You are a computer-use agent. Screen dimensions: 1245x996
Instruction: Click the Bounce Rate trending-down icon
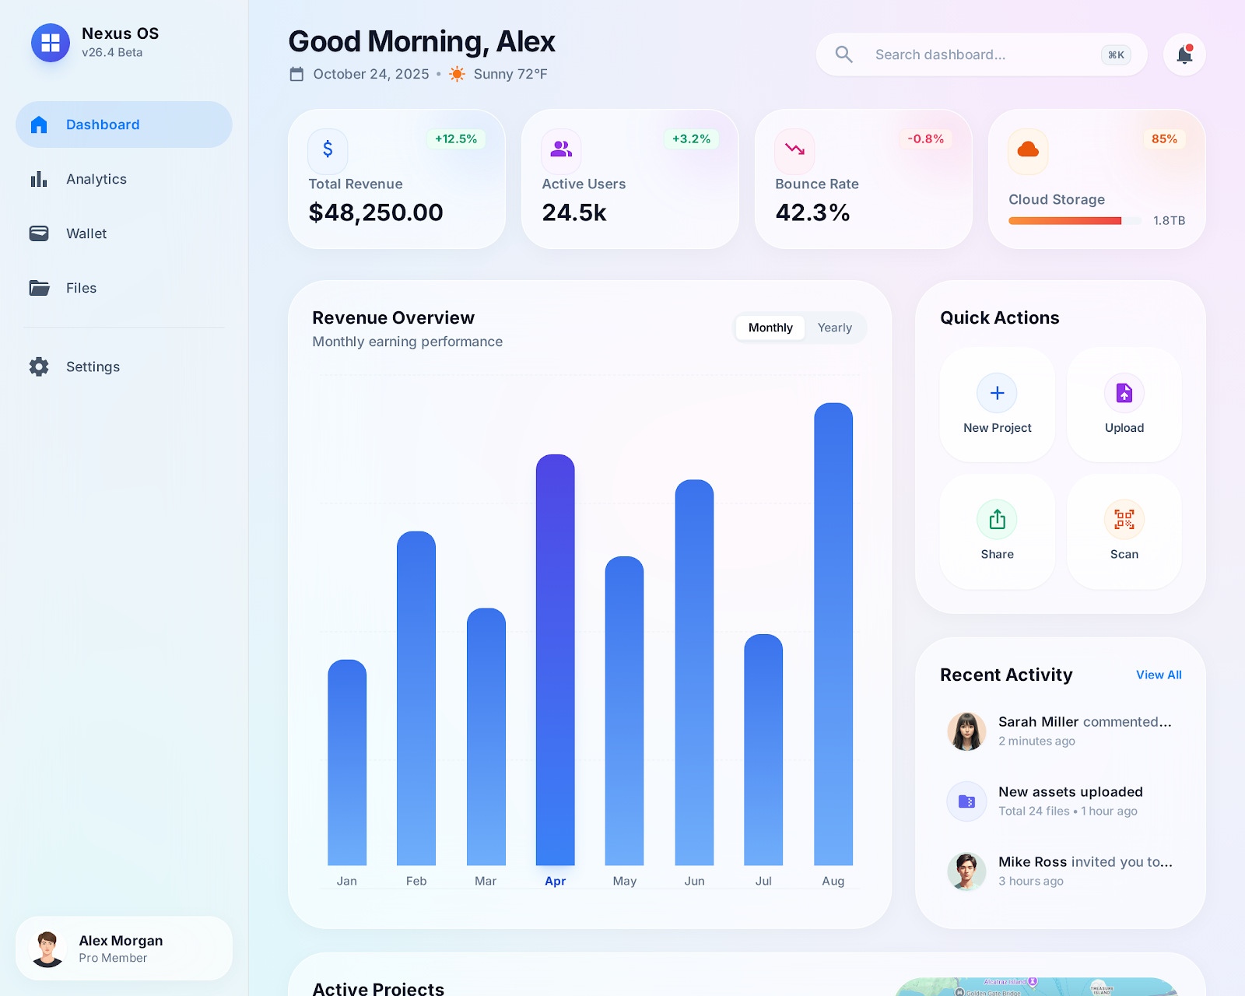pyautogui.click(x=794, y=149)
